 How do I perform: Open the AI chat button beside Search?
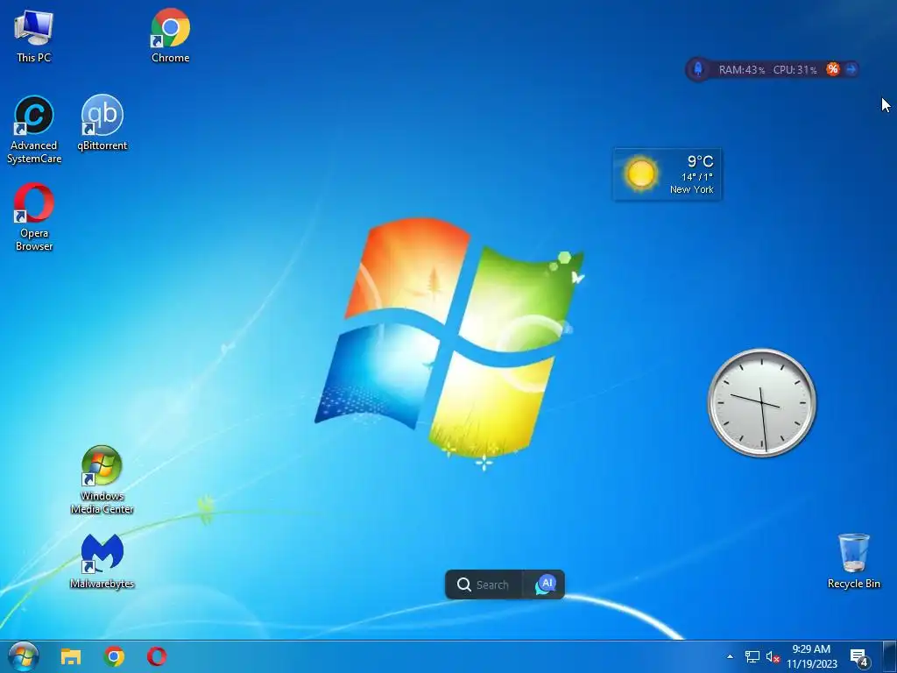pos(545,584)
